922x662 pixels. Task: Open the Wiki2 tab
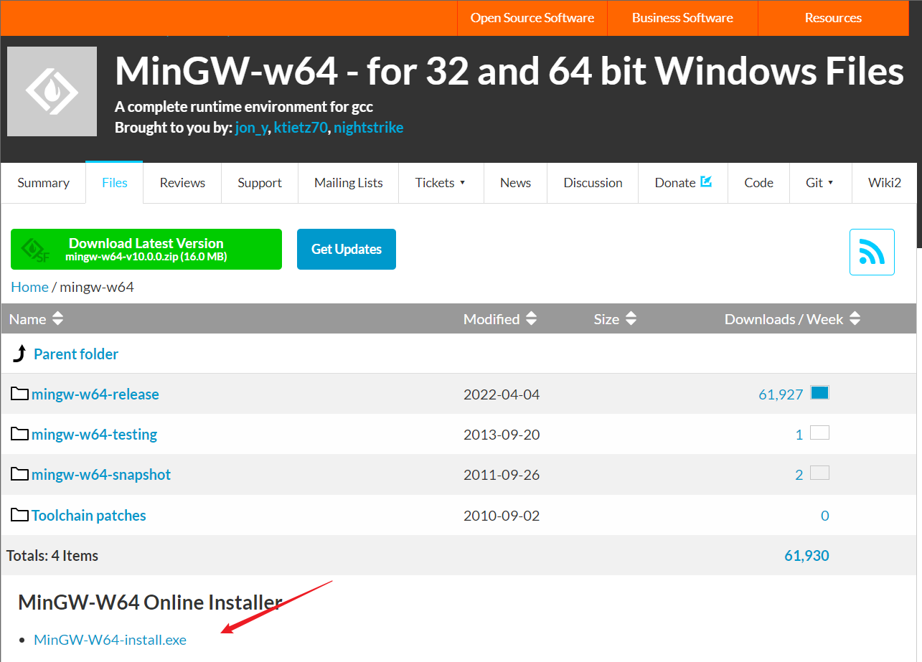point(884,183)
